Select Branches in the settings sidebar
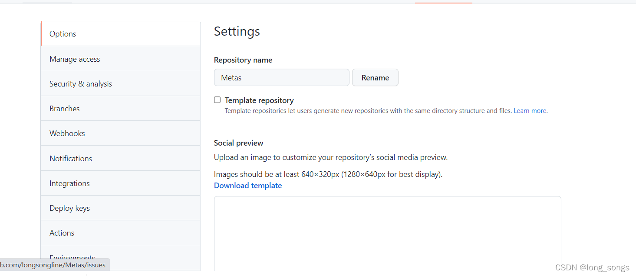Viewport: 636px width, 276px height. [x=65, y=109]
